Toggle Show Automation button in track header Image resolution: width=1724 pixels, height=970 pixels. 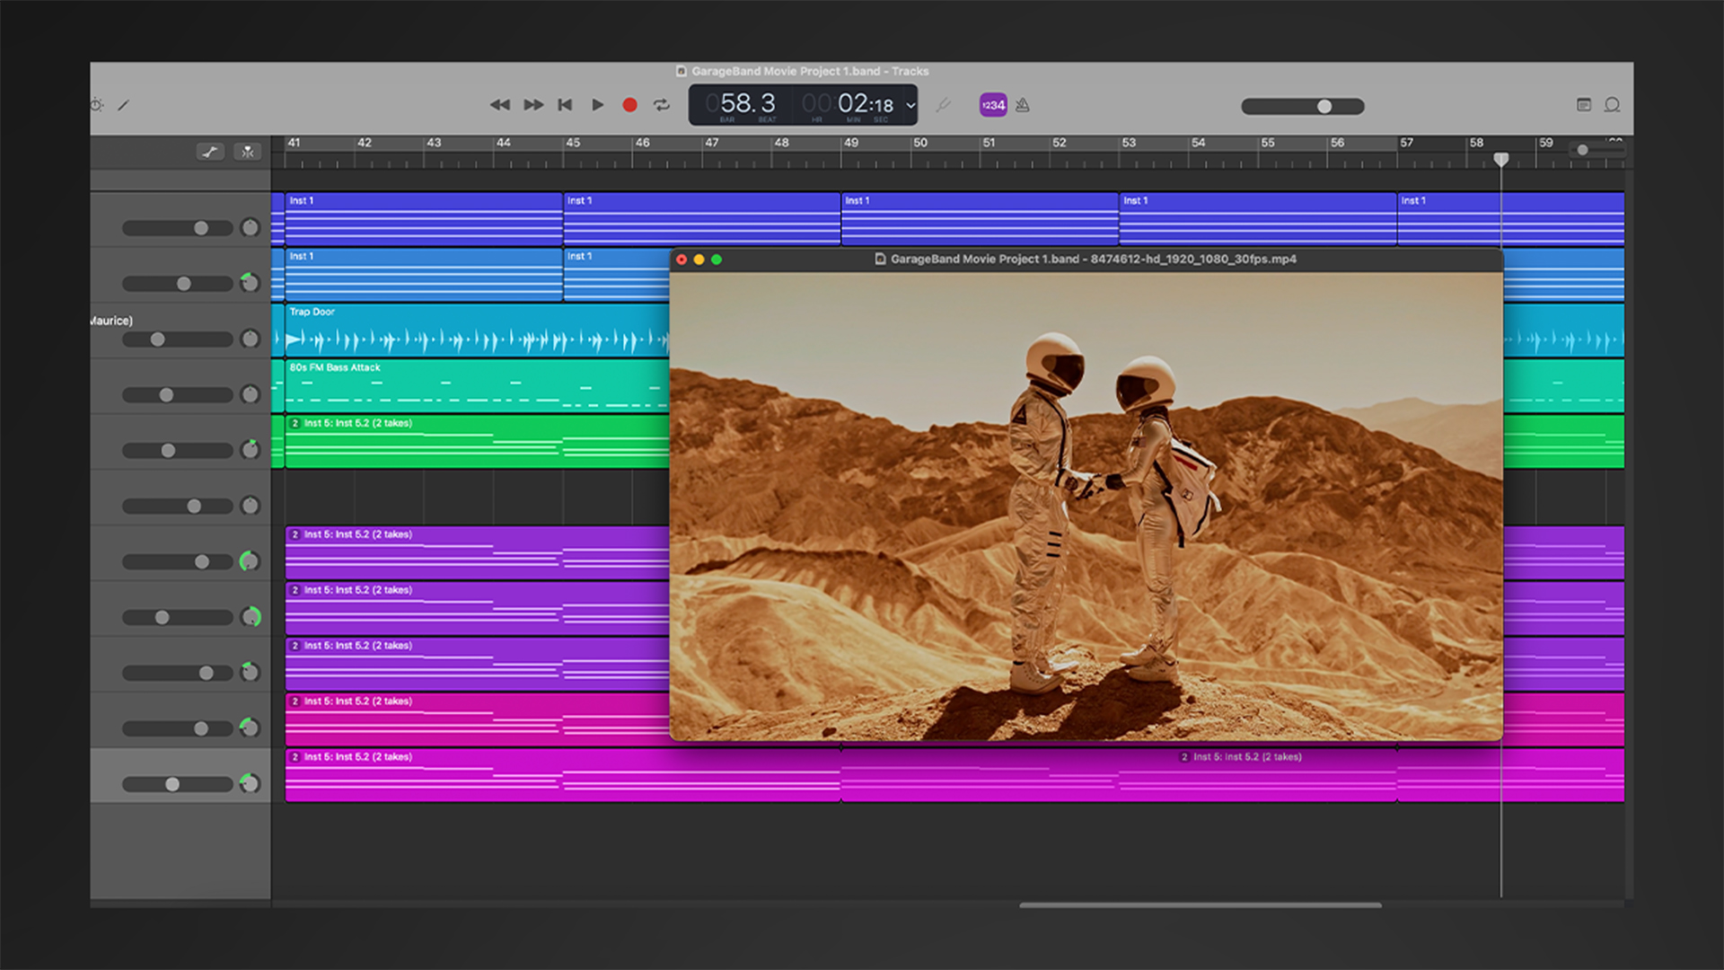tap(210, 152)
